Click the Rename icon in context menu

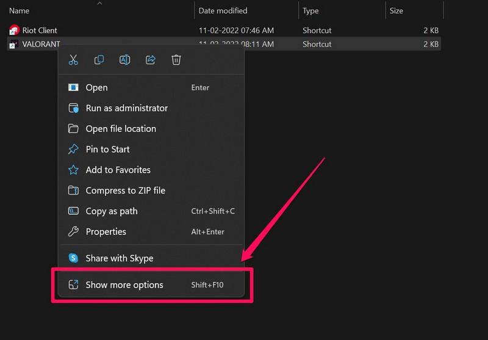pos(124,60)
